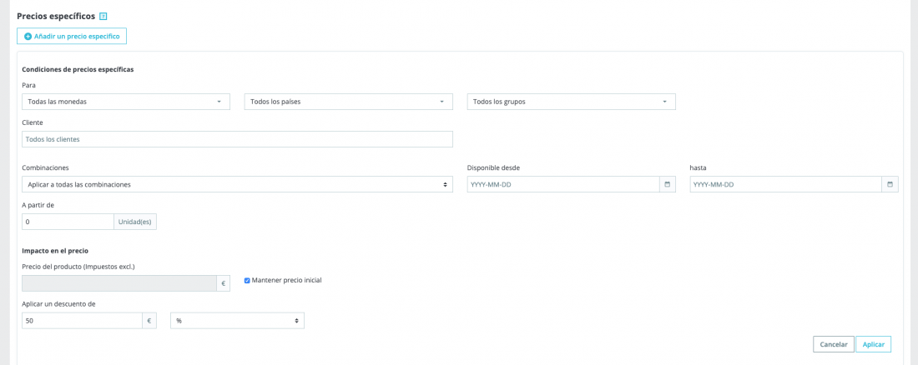Click the Aplicar button
918x365 pixels.
874,344
